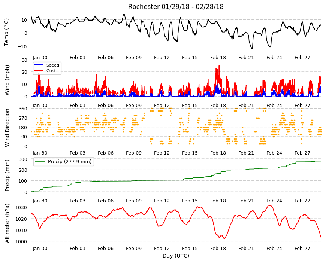The height and width of the screenshot is (262, 326).
Task: Click the Feb-12 tick under wind direction plot
Action: click(x=162, y=153)
